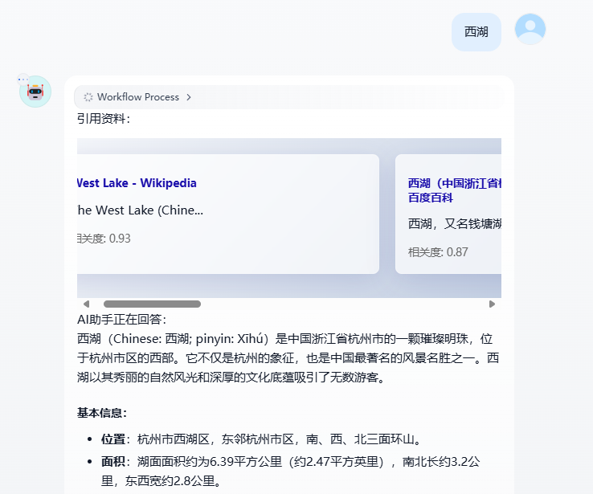Click the Workflow Process loading spinner icon
Screen dimensions: 593x494
(88, 97)
